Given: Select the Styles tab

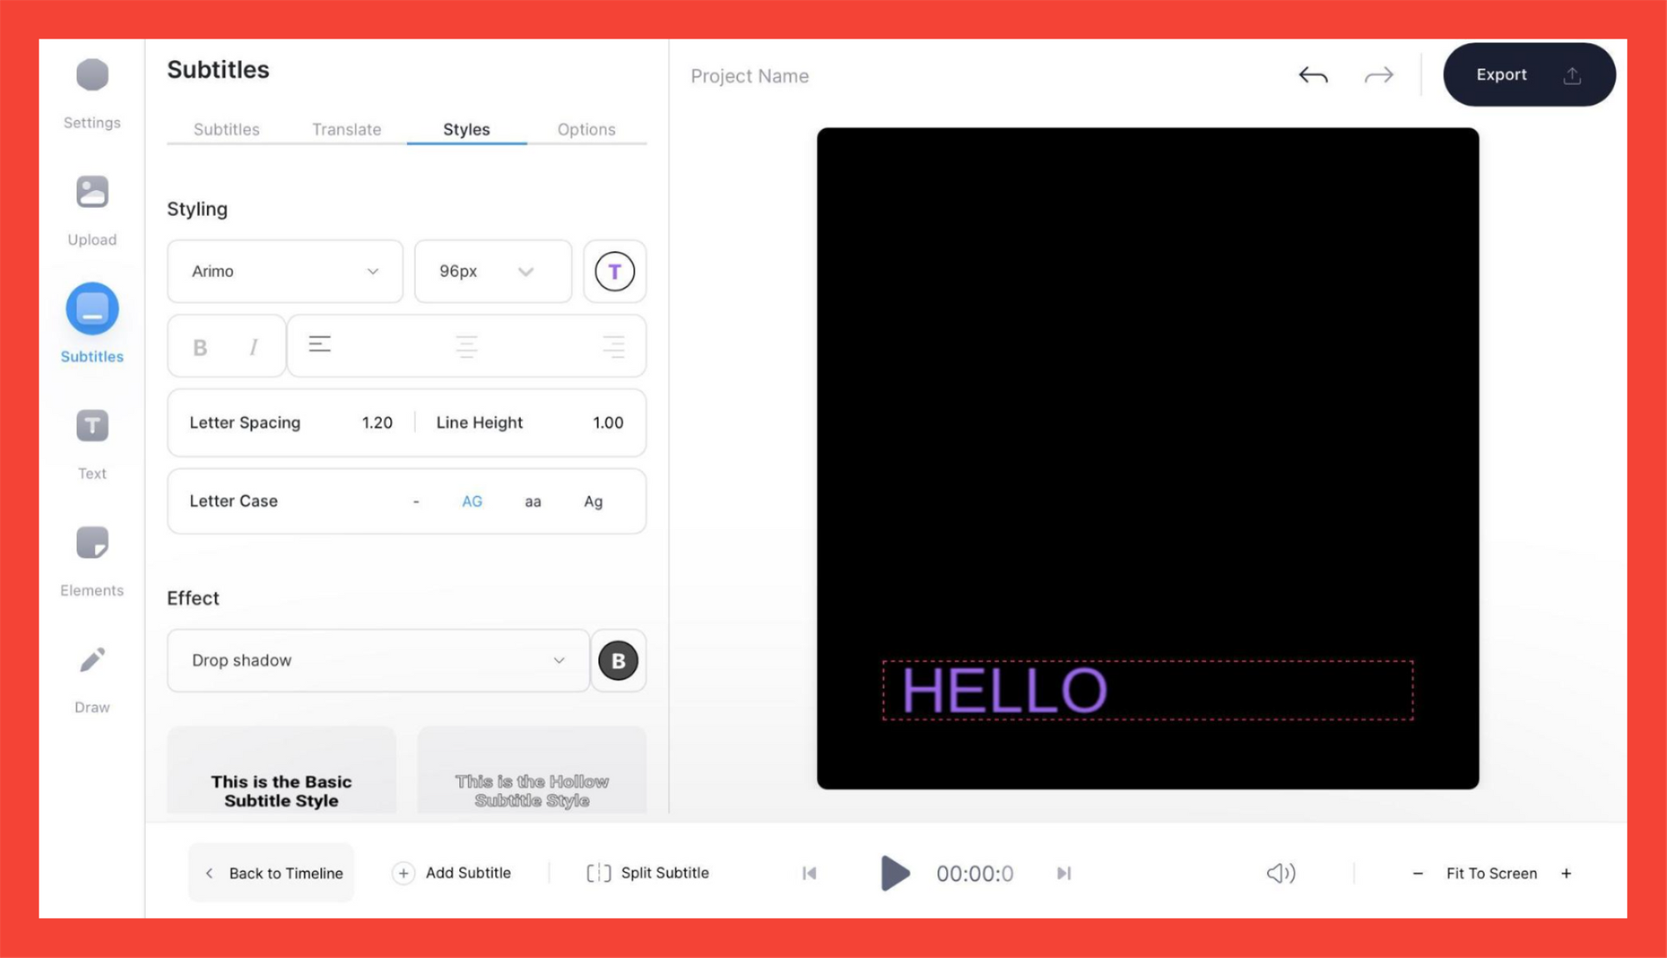Looking at the screenshot, I should click(x=466, y=128).
